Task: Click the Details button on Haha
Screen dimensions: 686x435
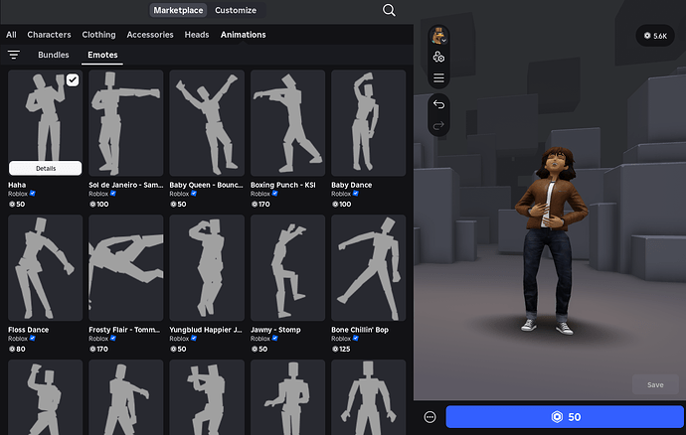Action: click(46, 169)
